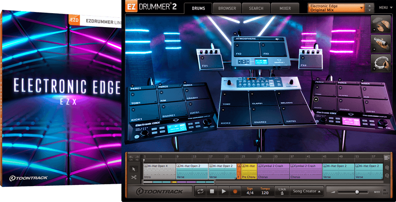
Task: Hit the TOM2 pad
Action: pos(234,99)
